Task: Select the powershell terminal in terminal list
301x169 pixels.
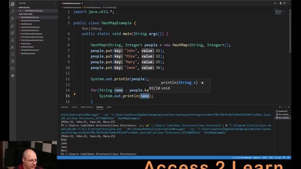Action: tap(283, 111)
